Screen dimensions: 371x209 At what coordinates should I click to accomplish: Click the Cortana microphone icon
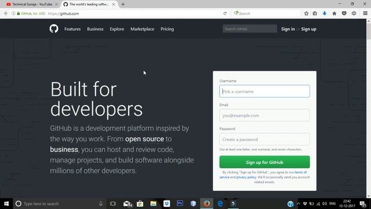(x=100, y=204)
